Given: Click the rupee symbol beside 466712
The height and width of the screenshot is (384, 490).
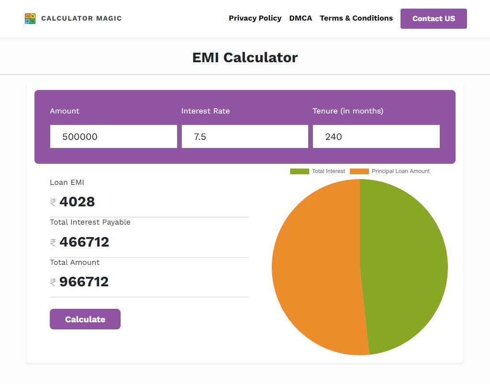Looking at the screenshot, I should (53, 242).
